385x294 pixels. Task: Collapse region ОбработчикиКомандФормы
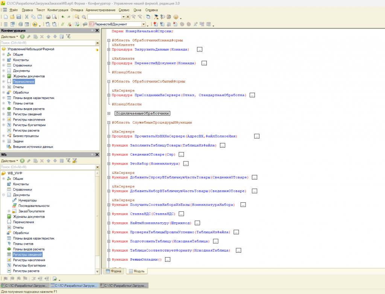(x=109, y=40)
